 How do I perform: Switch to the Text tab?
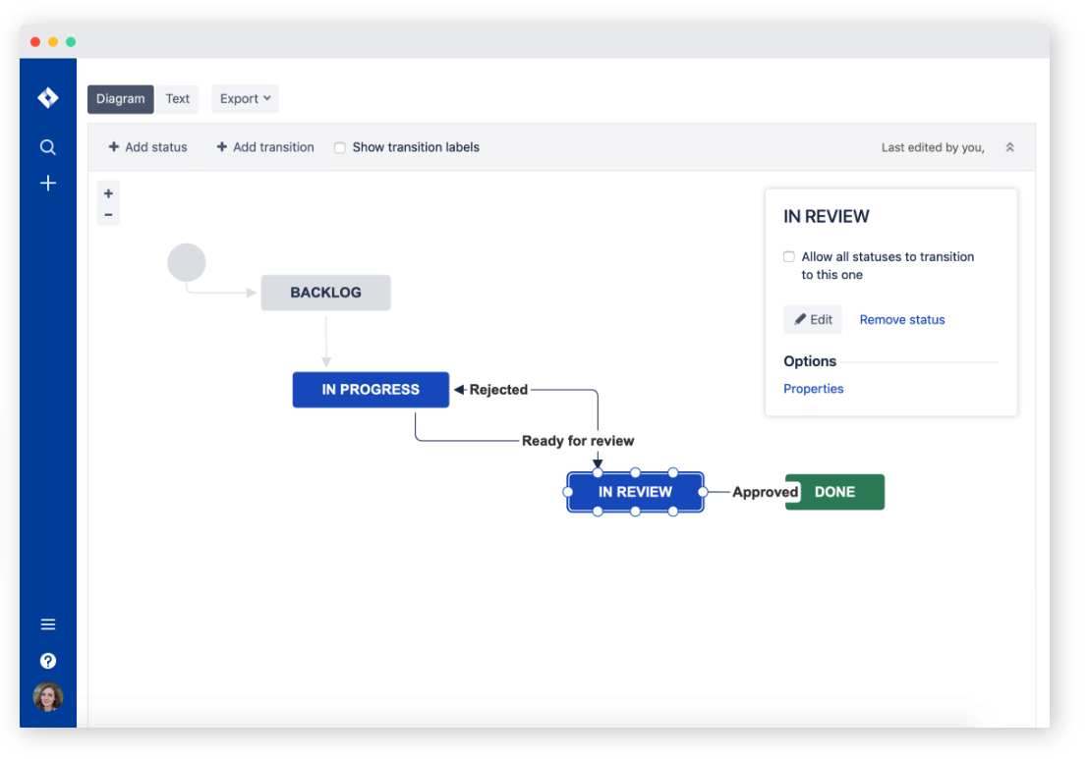pyautogui.click(x=178, y=99)
